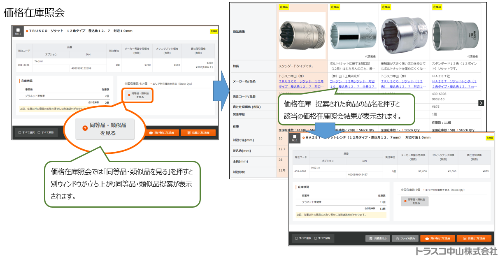The image size is (500, 257).
Task: Click Stock Qty link under 在庫数:20個 in コーケン column
Action: (x=366, y=130)
